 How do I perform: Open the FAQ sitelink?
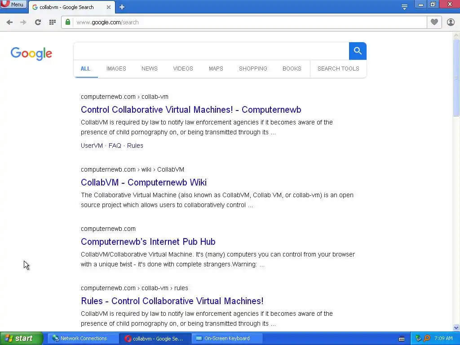point(115,146)
